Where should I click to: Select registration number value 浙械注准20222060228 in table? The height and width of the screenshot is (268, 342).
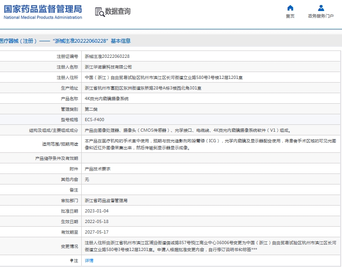pos(107,56)
